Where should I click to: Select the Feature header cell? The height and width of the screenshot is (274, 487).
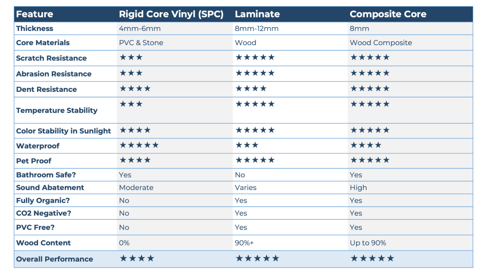click(35, 14)
